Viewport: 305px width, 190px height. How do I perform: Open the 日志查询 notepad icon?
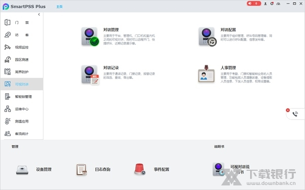click(x=82, y=169)
